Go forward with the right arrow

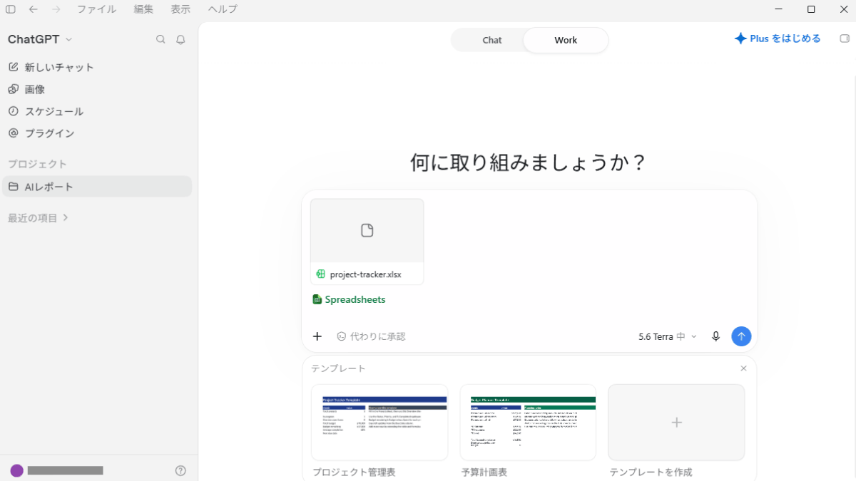56,9
